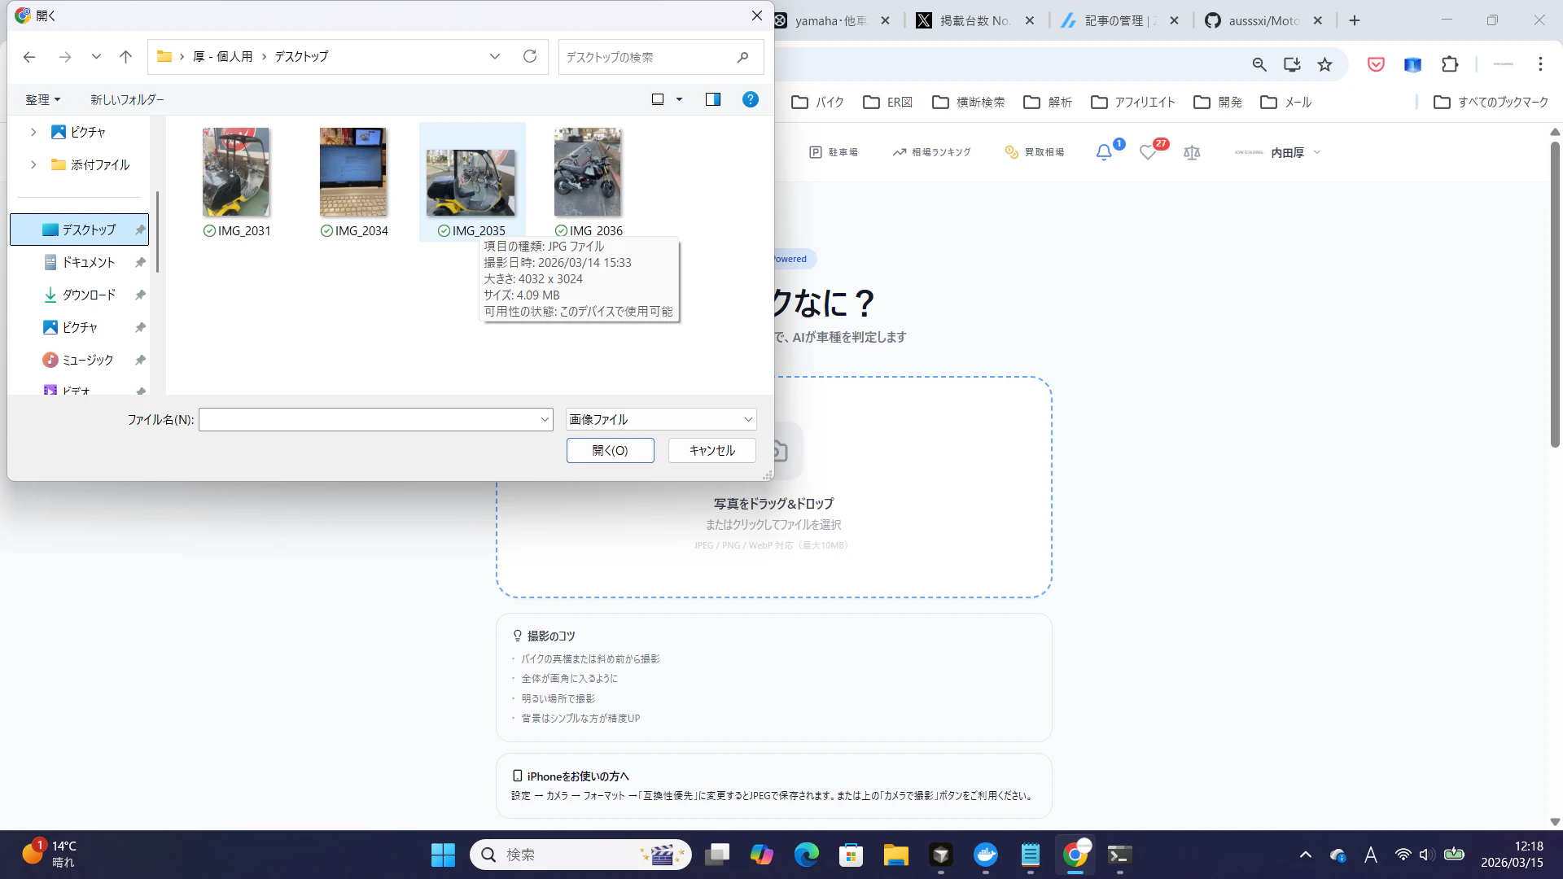Create a new folder with 新しいフォルダー
Viewport: 1563px width, 879px height.
click(x=127, y=99)
